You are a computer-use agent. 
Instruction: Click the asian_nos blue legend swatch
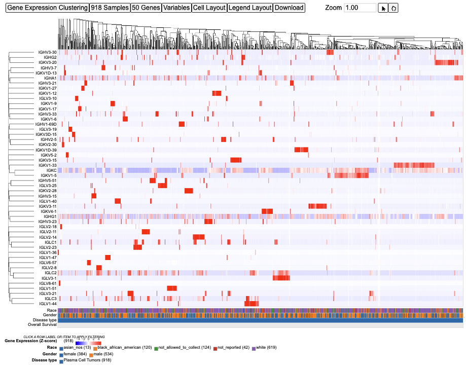[x=61, y=349]
